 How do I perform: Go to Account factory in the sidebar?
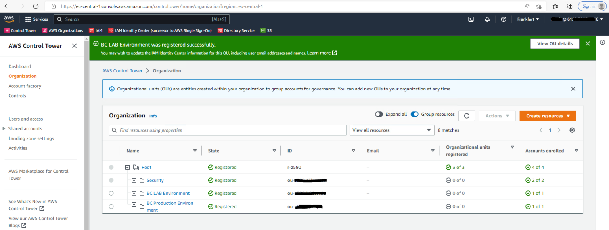(x=25, y=86)
